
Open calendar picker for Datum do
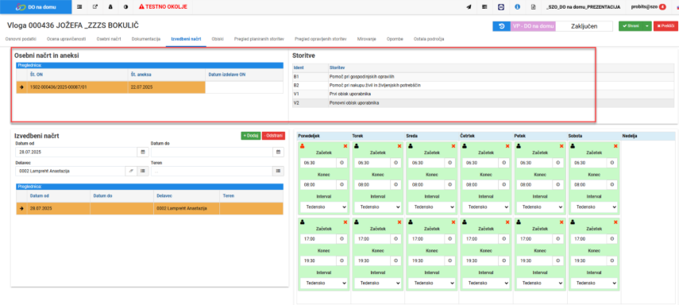pos(279,152)
